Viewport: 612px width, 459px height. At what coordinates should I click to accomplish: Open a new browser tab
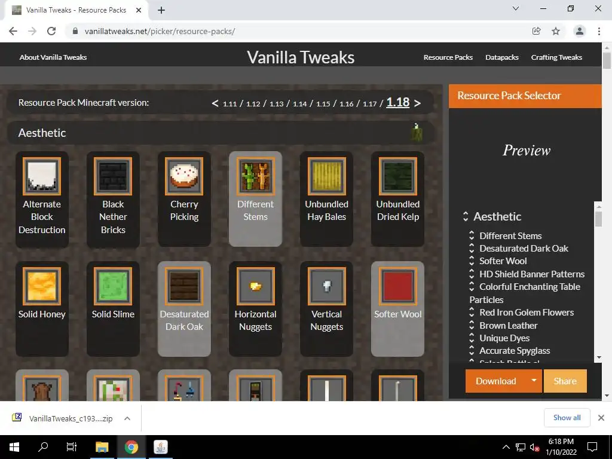pyautogui.click(x=161, y=10)
